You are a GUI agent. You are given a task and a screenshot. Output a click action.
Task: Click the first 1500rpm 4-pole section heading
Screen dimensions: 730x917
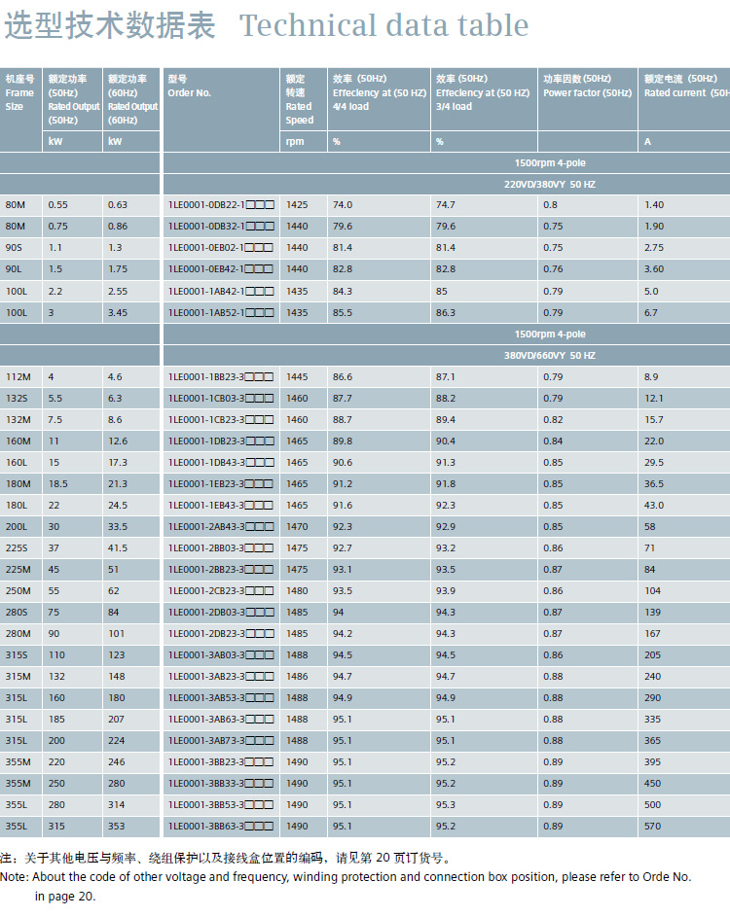[x=550, y=163]
